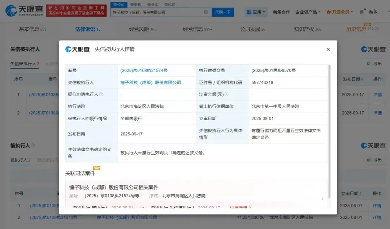
Task: Click the clear icon in the search box
Action: point(206,12)
